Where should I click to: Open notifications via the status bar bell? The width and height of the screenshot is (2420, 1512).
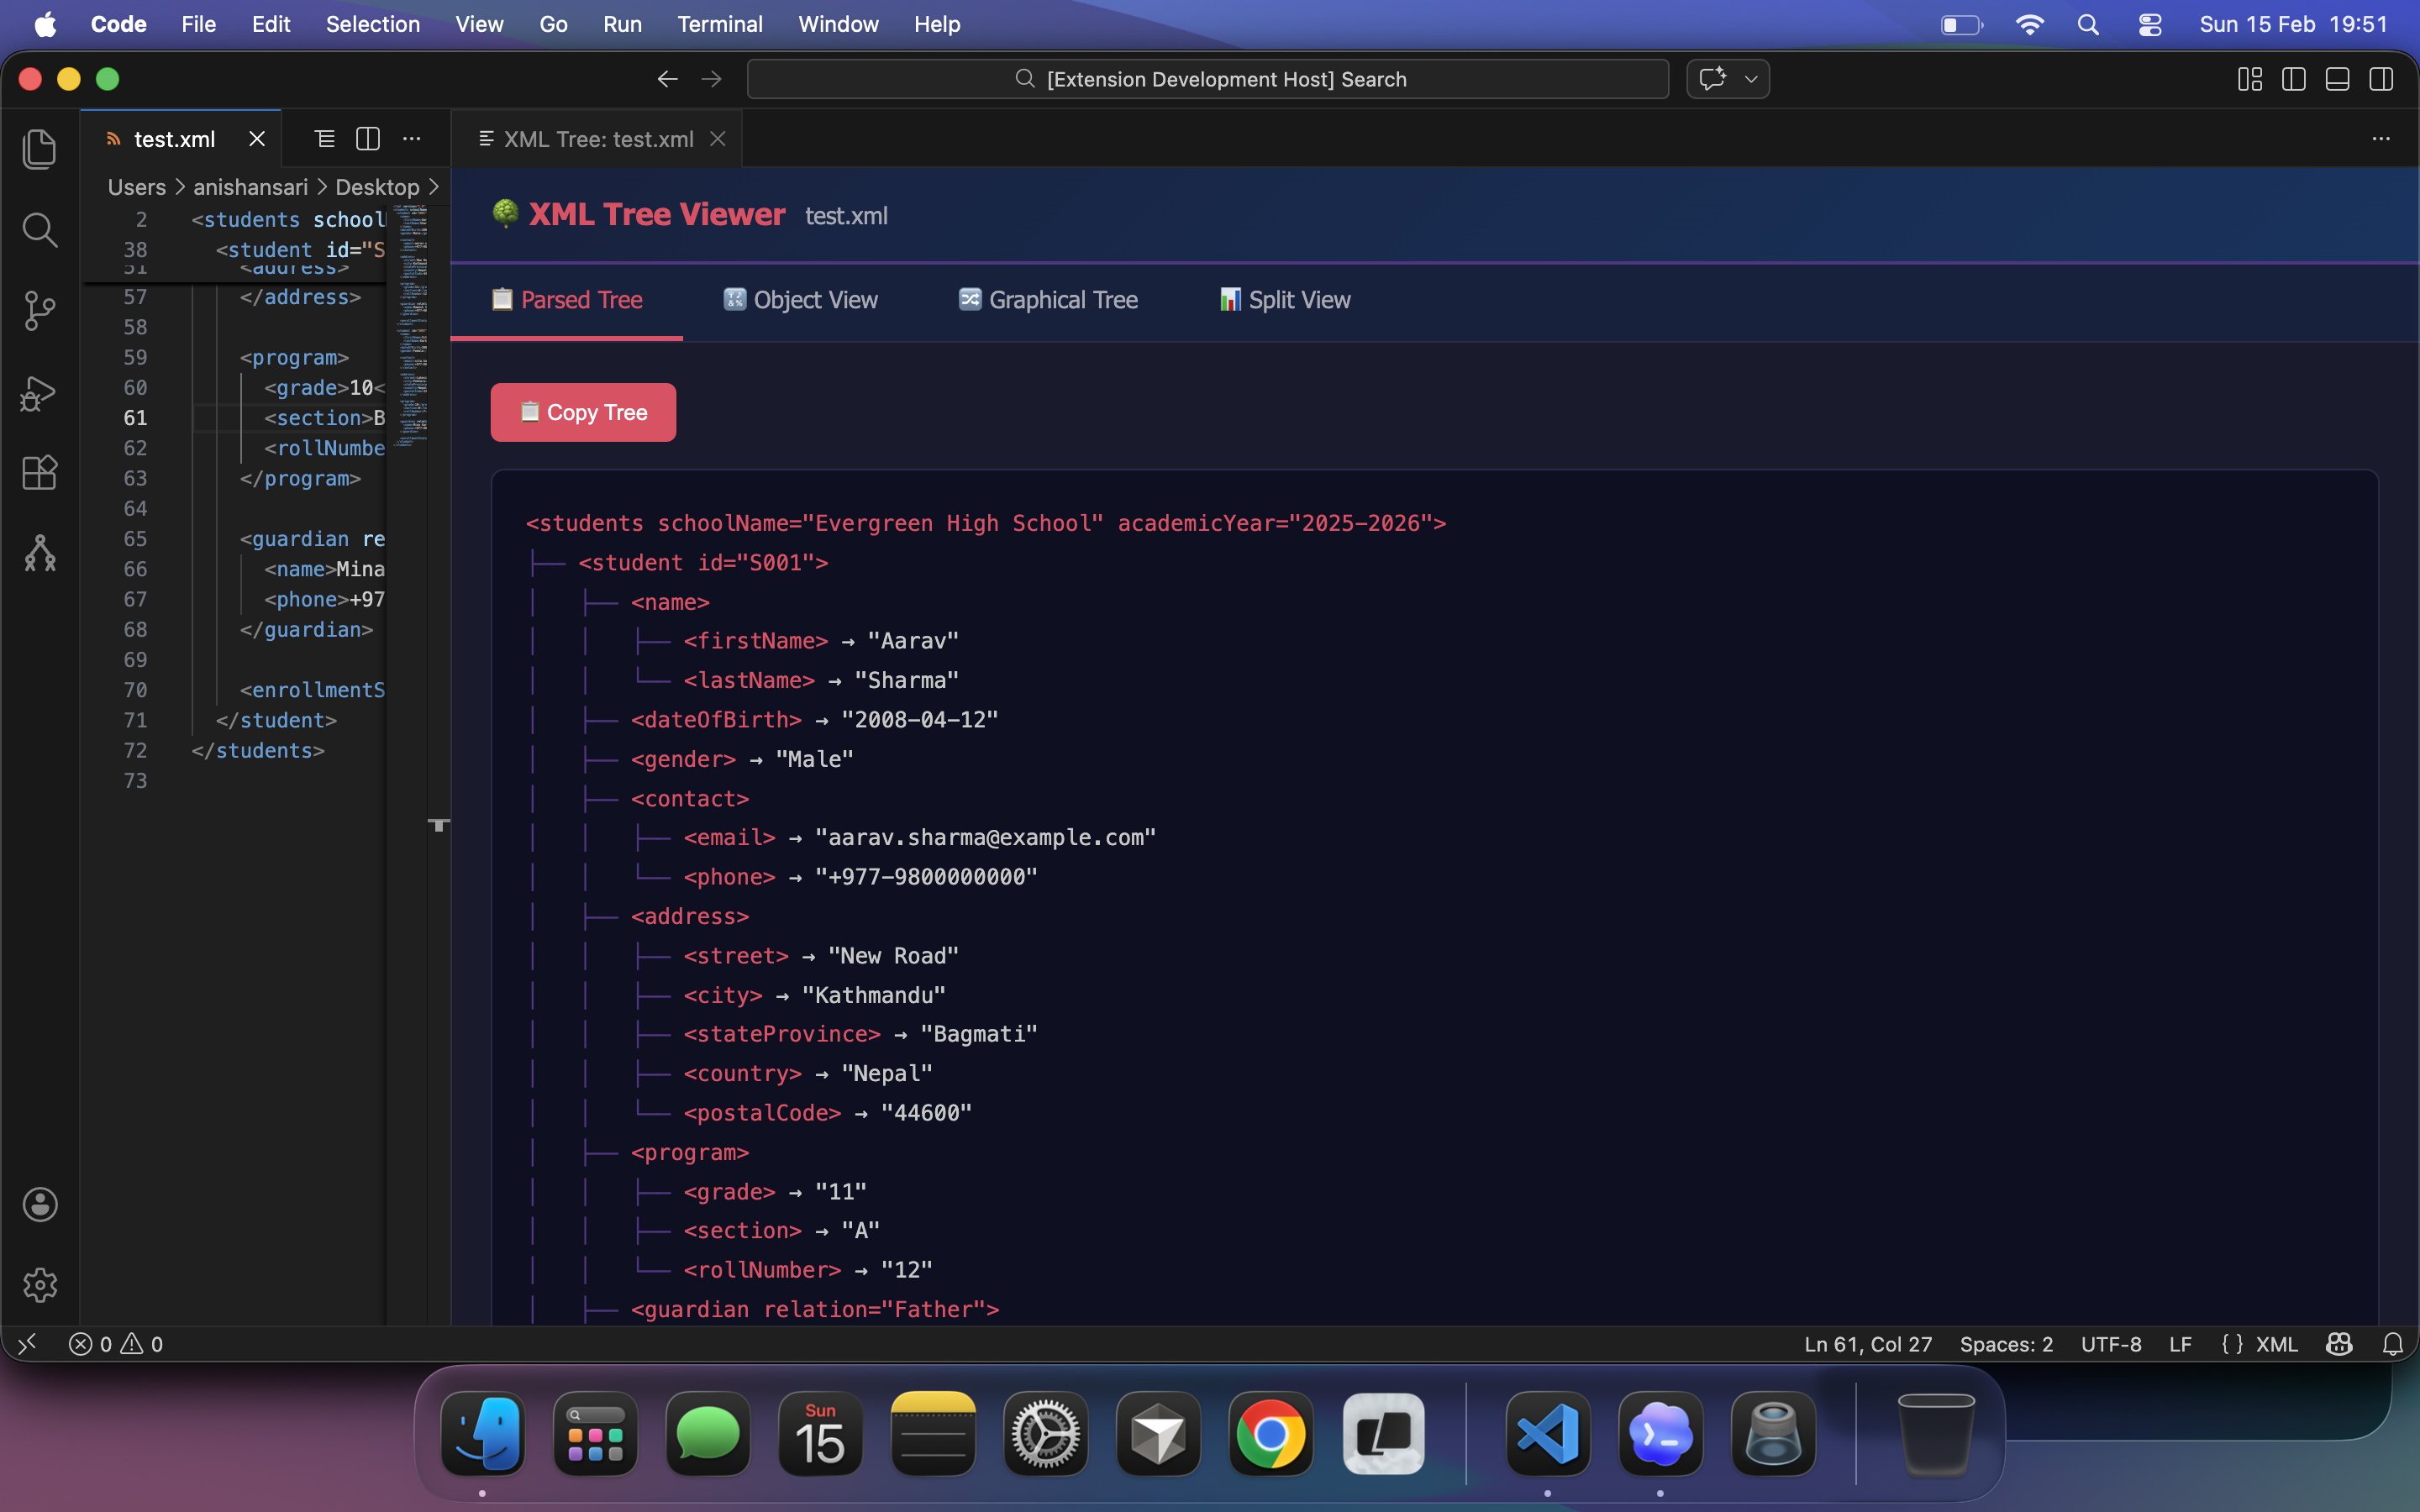[x=2392, y=1344]
